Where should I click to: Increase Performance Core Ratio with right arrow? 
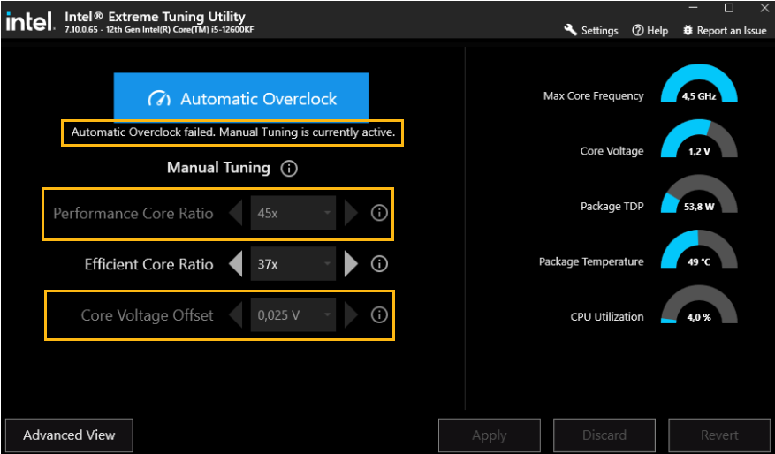[x=351, y=213]
